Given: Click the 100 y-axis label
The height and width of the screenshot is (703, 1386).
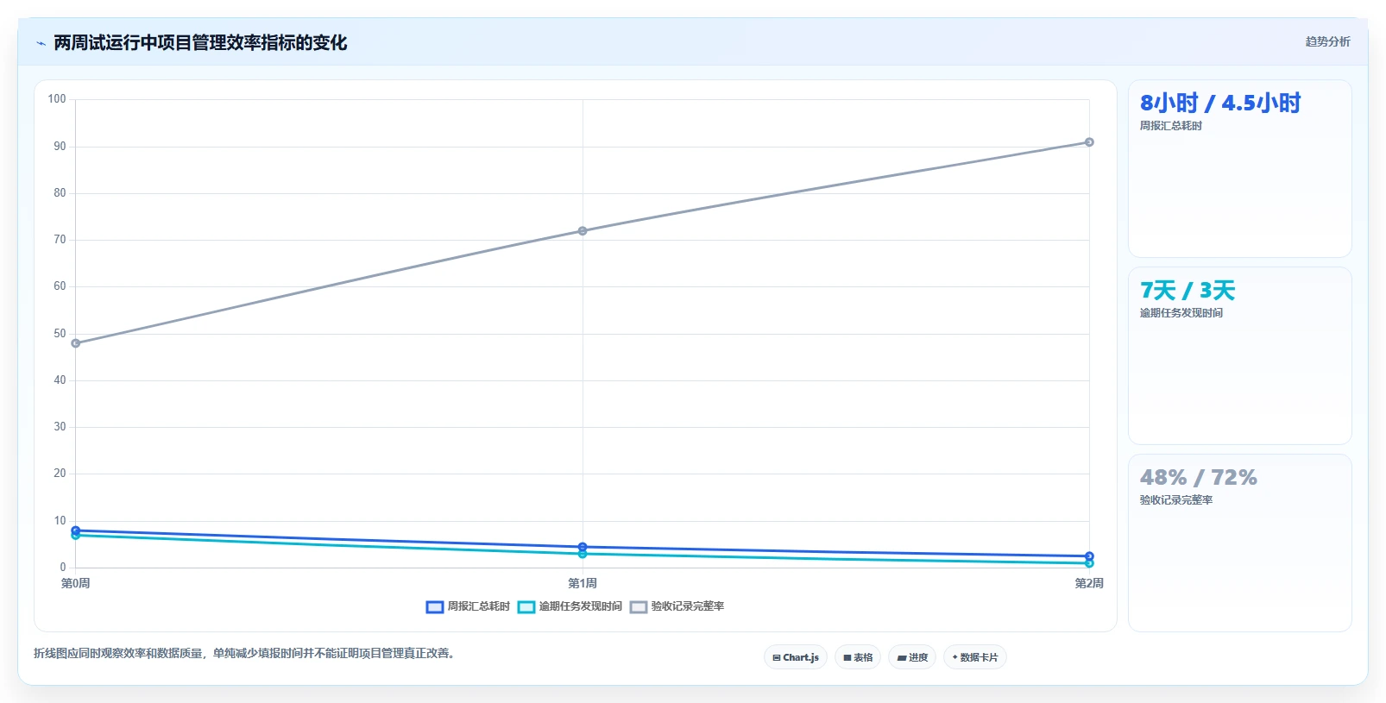Looking at the screenshot, I should (57, 99).
